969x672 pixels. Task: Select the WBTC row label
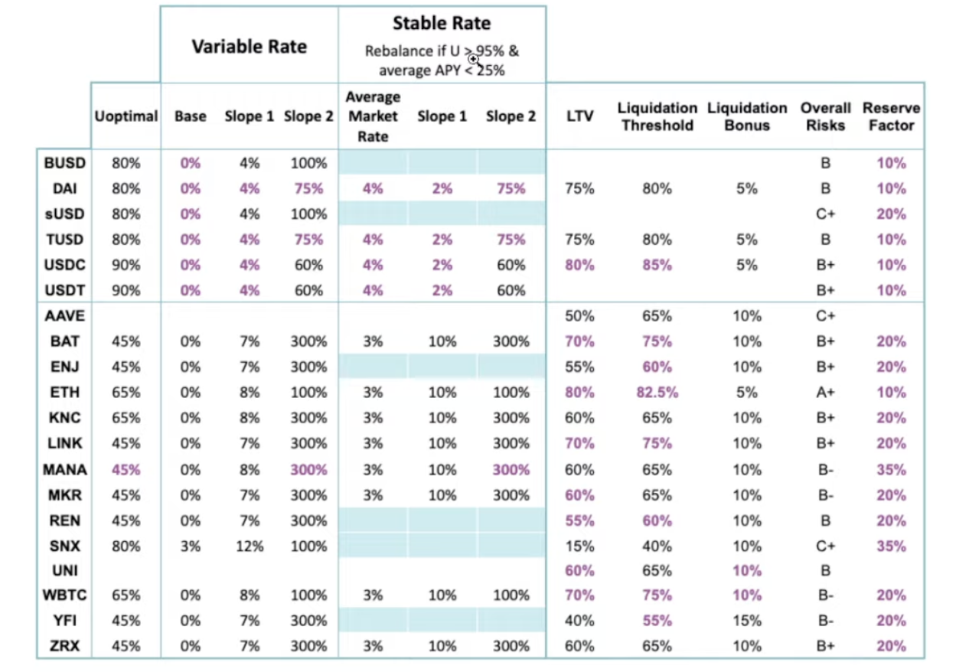point(65,595)
